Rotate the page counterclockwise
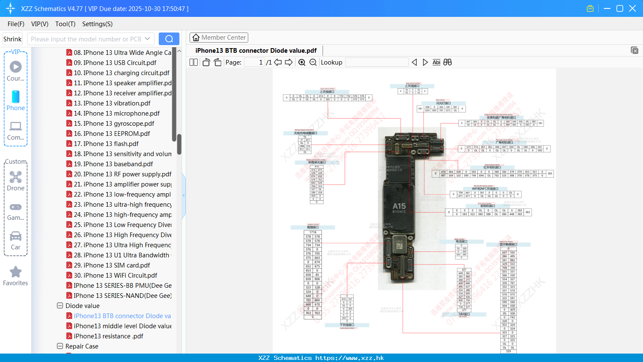Viewport: 643px width, 362px height. 206,62
